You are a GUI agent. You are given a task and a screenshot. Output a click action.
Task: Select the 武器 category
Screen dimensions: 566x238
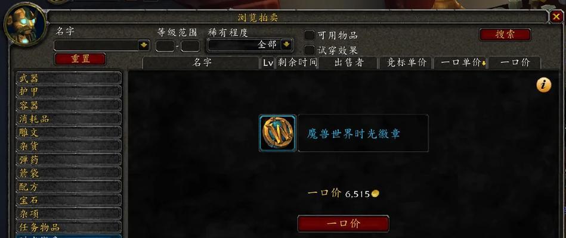tap(69, 78)
